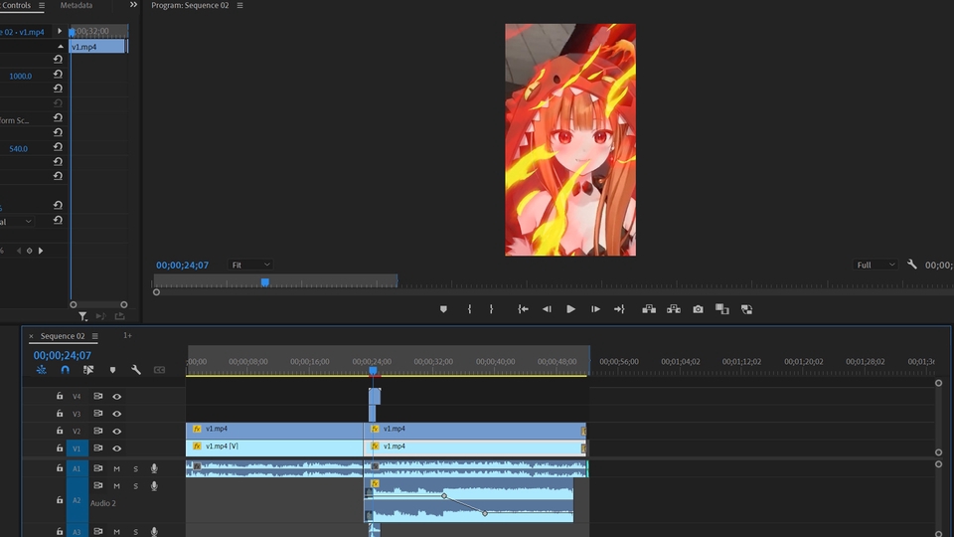
Task: Add a marker in the Program monitor
Action: pyautogui.click(x=443, y=309)
